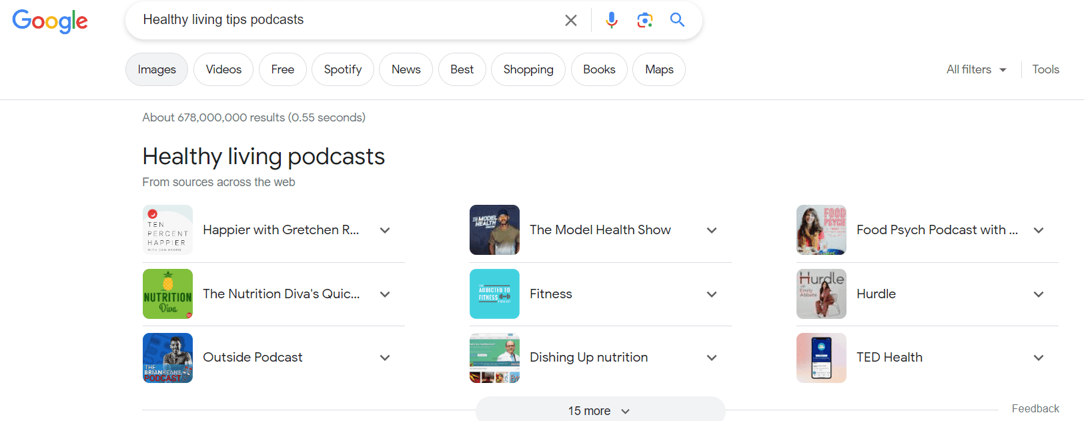Open the All filters dropdown
The image size is (1084, 421).
click(x=977, y=69)
